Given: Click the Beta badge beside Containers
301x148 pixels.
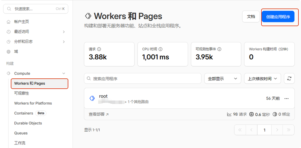Looking at the screenshot, I should click(41, 113).
